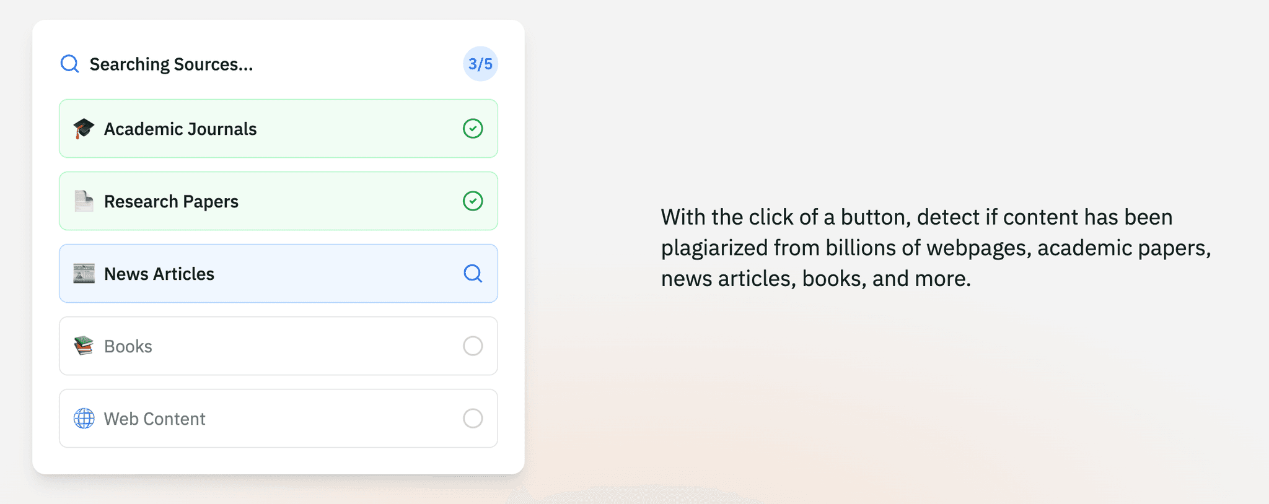1269x504 pixels.
Task: Expand the Research Papers source row
Action: (x=278, y=201)
